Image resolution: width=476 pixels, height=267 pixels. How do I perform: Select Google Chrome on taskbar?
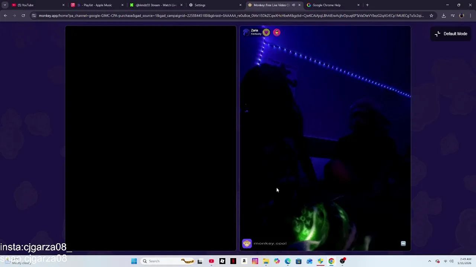coord(331,261)
